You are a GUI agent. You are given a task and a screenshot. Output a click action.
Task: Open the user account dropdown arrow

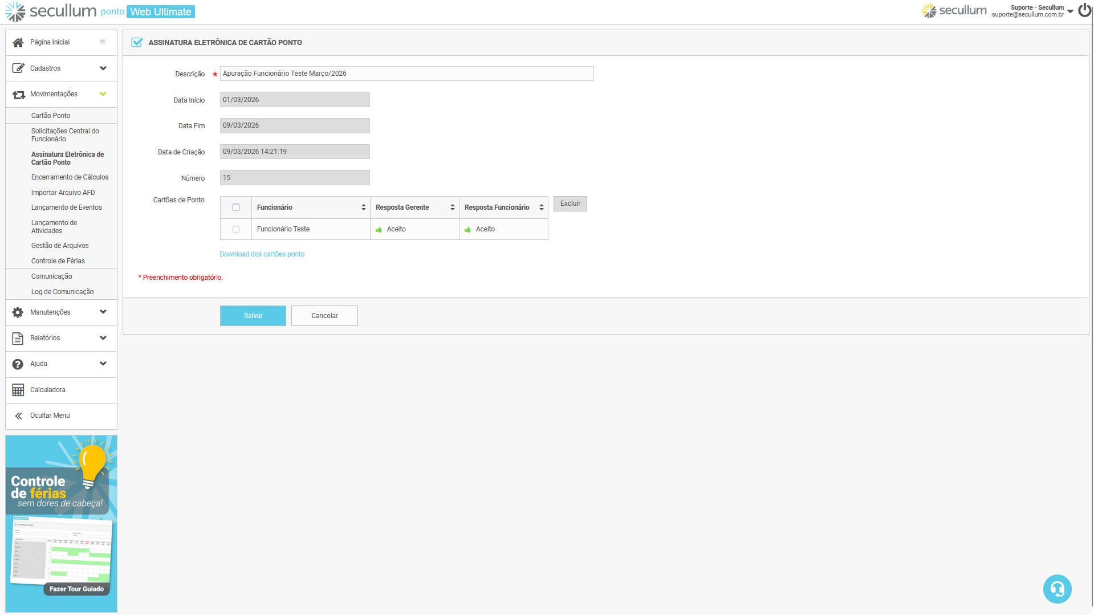1071,11
